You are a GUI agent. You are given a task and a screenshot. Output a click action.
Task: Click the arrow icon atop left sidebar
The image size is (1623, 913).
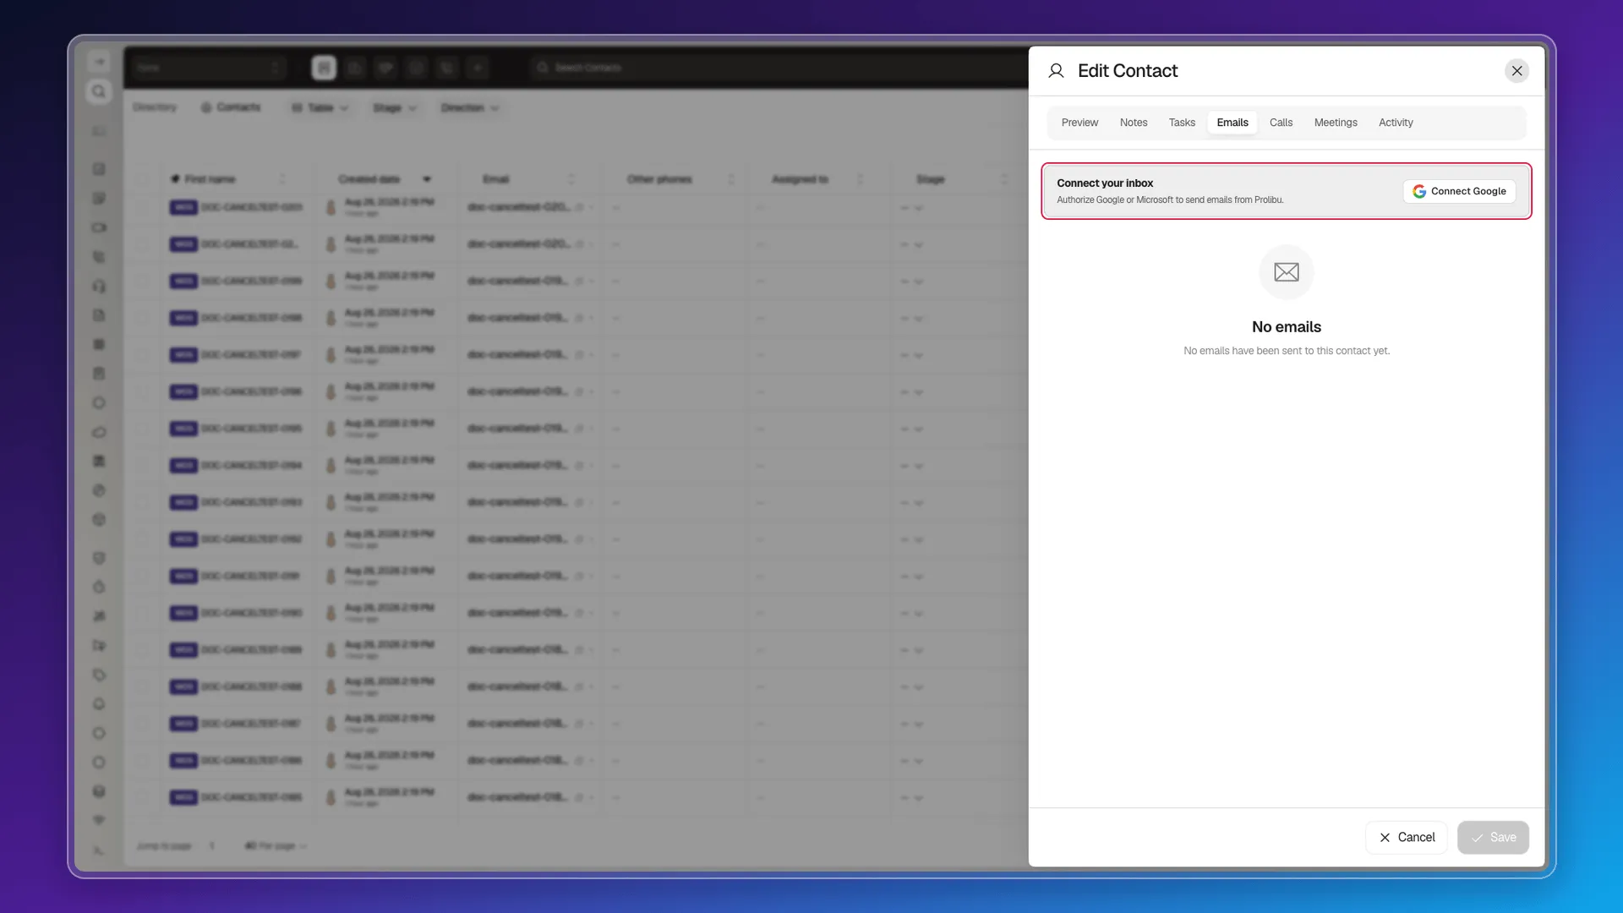pos(99,62)
